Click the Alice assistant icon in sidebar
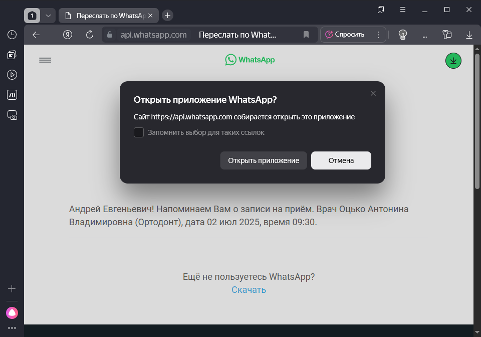The image size is (481, 337). (12, 313)
